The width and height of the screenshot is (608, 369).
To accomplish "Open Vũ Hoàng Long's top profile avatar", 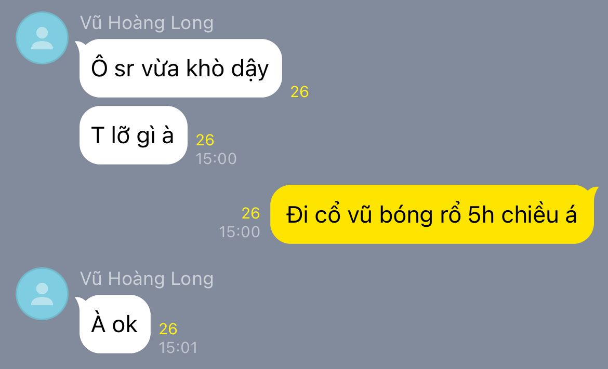I will 42,38.
